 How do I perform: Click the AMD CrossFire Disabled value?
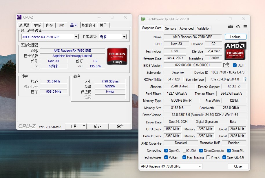[181, 143]
